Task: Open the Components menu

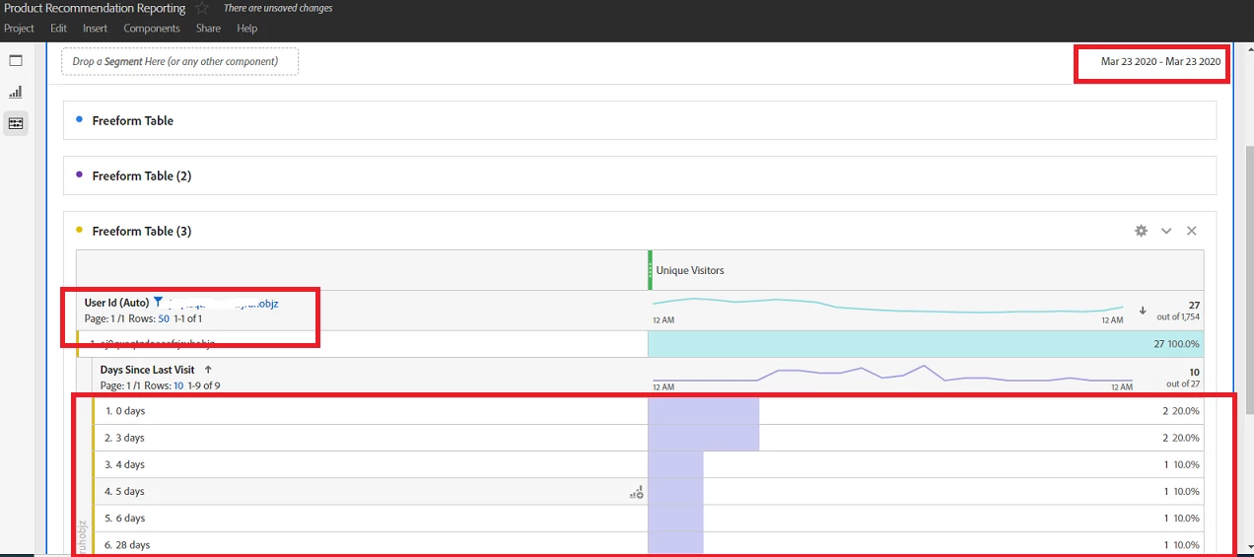Action: [x=152, y=29]
